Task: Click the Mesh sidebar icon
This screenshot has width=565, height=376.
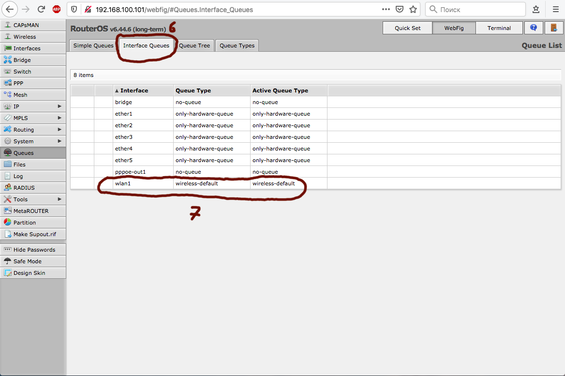Action: (8, 94)
